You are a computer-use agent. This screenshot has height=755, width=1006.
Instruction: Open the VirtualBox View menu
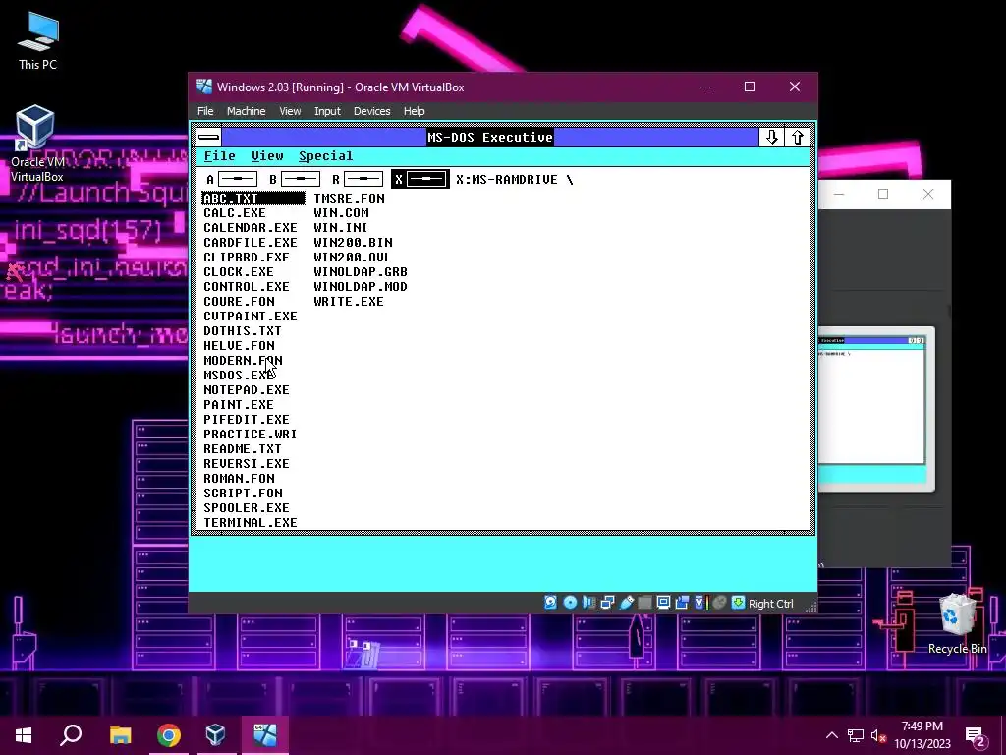pos(290,111)
